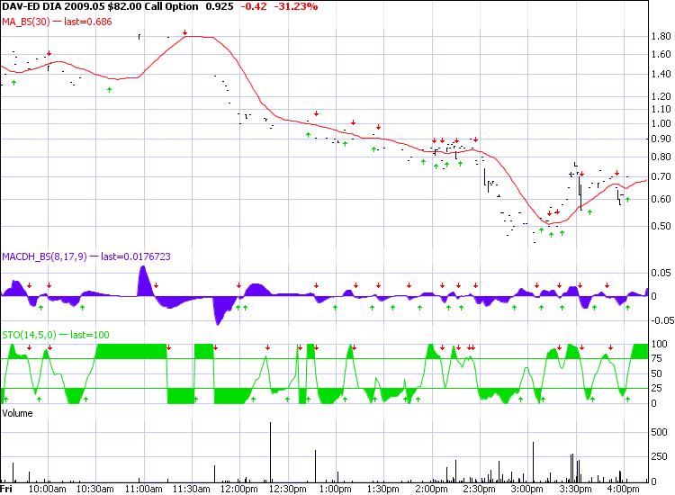Click the green arrow below the deepest MACD trough
The width and height of the screenshot is (675, 495).
[237, 308]
